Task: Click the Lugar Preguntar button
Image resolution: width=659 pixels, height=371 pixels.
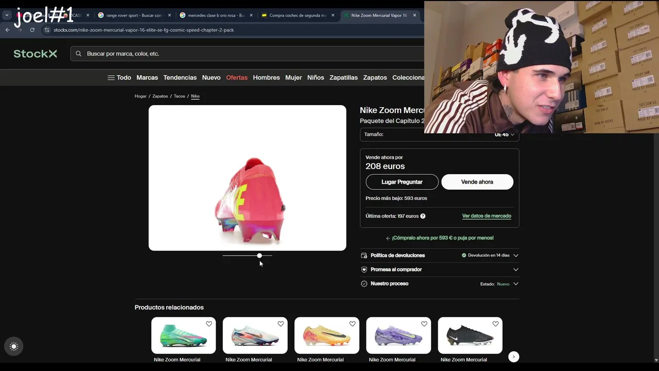Action: pos(402,182)
